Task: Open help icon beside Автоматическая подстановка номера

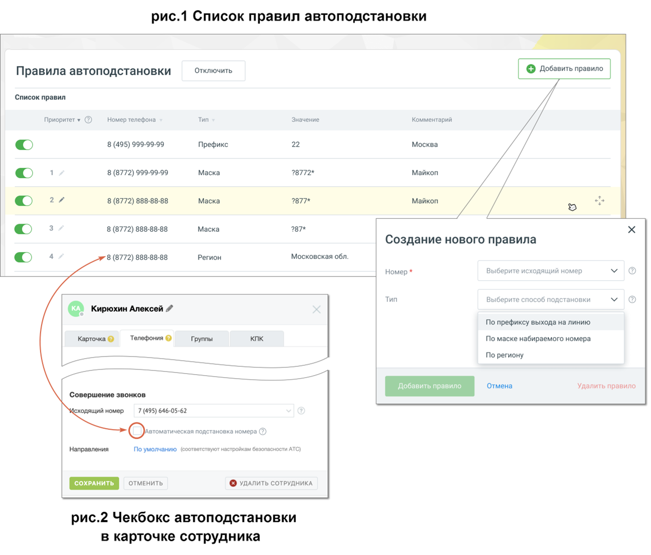Action: click(263, 431)
